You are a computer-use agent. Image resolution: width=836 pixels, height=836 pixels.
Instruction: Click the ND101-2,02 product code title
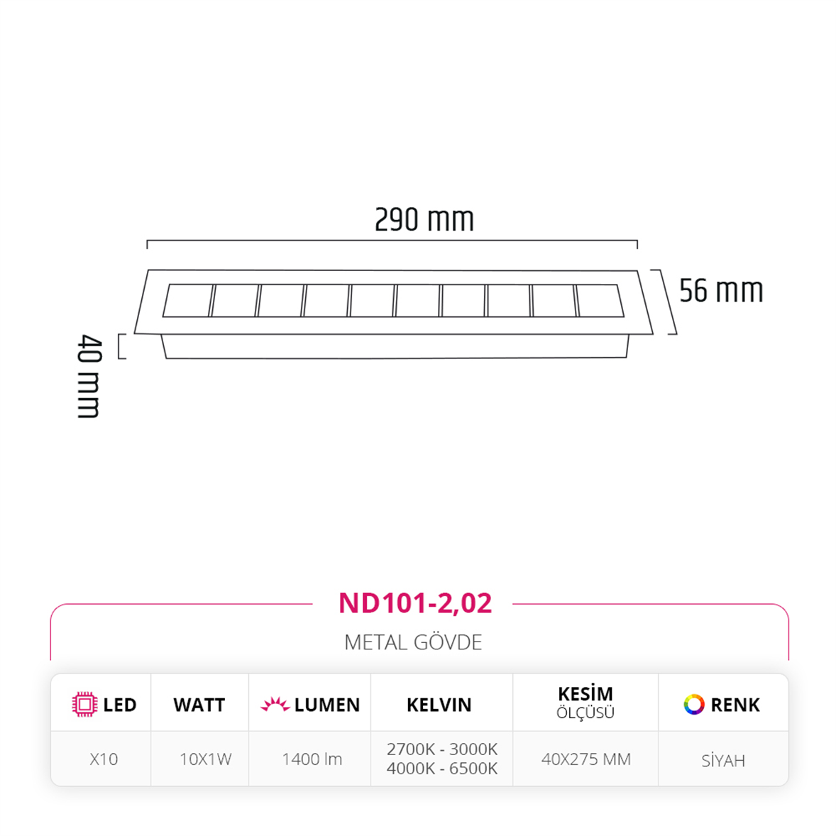click(414, 603)
